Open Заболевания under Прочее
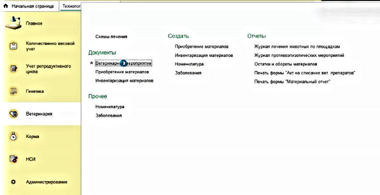The image size is (380, 195). tap(108, 116)
